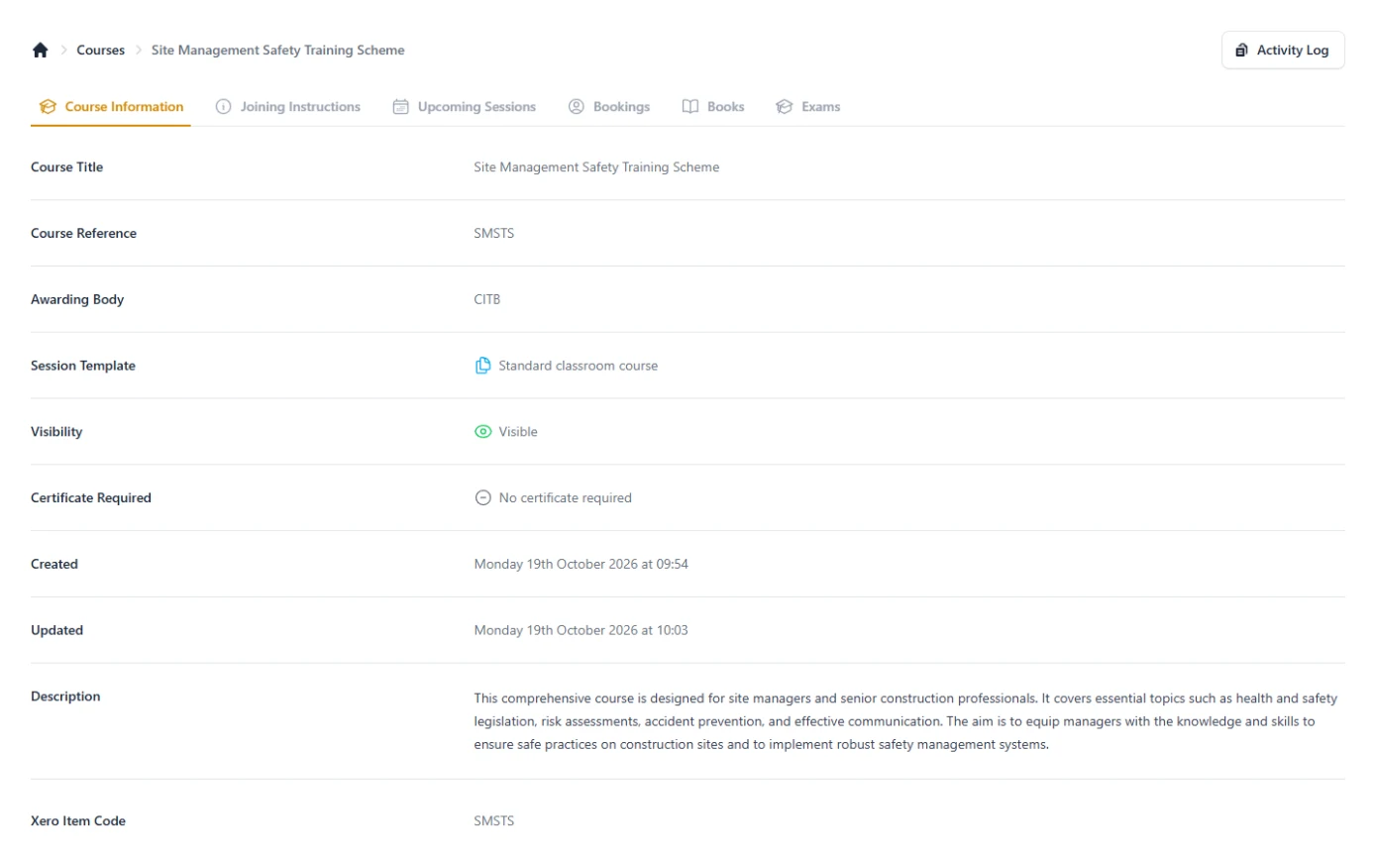Click the Description field label
Viewport: 1376px width, 860px height.
[65, 697]
